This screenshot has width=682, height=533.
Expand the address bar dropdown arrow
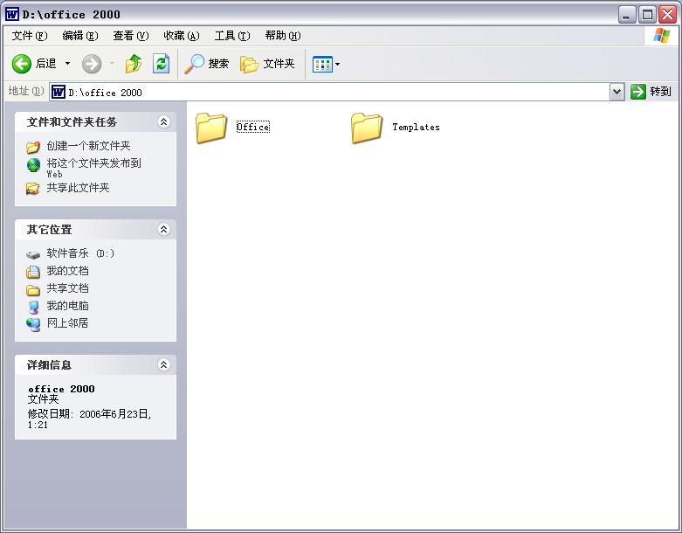[617, 92]
